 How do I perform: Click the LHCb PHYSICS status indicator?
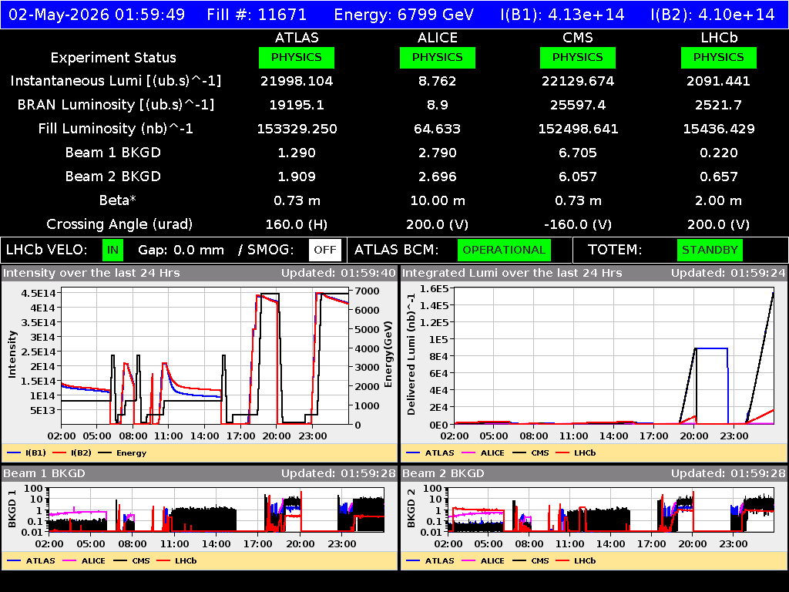click(x=719, y=57)
